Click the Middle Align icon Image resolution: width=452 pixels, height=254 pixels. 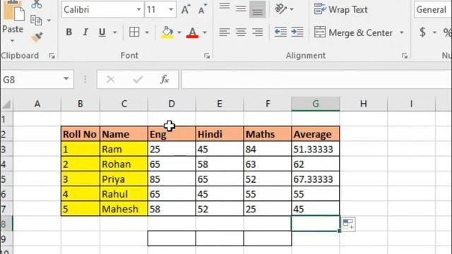(241, 8)
